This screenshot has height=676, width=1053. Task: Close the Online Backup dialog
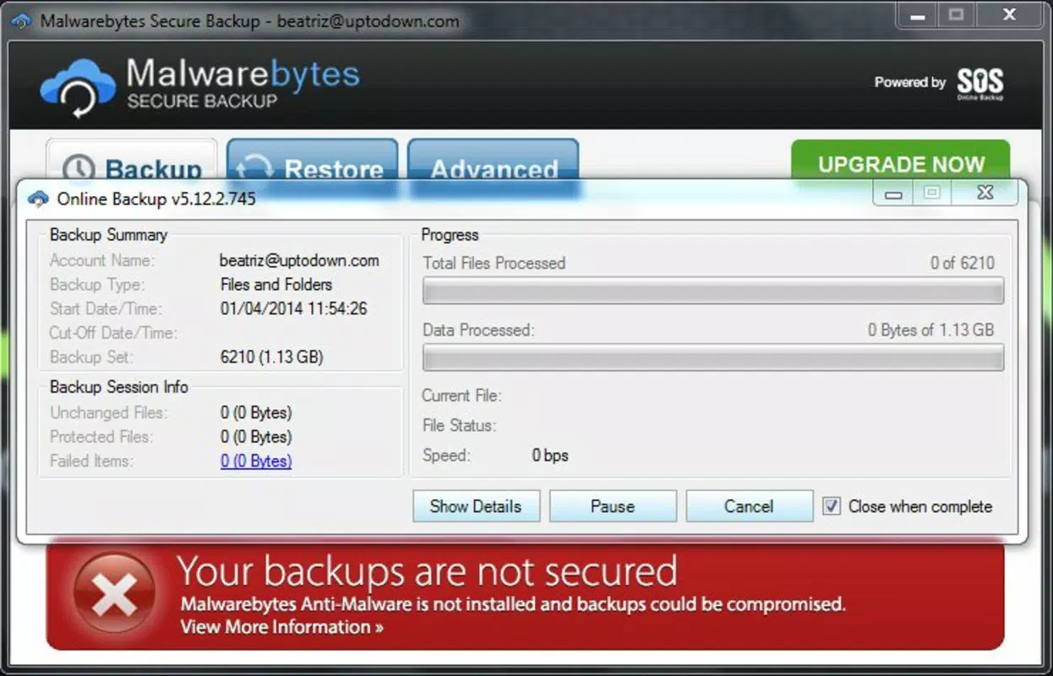click(985, 194)
